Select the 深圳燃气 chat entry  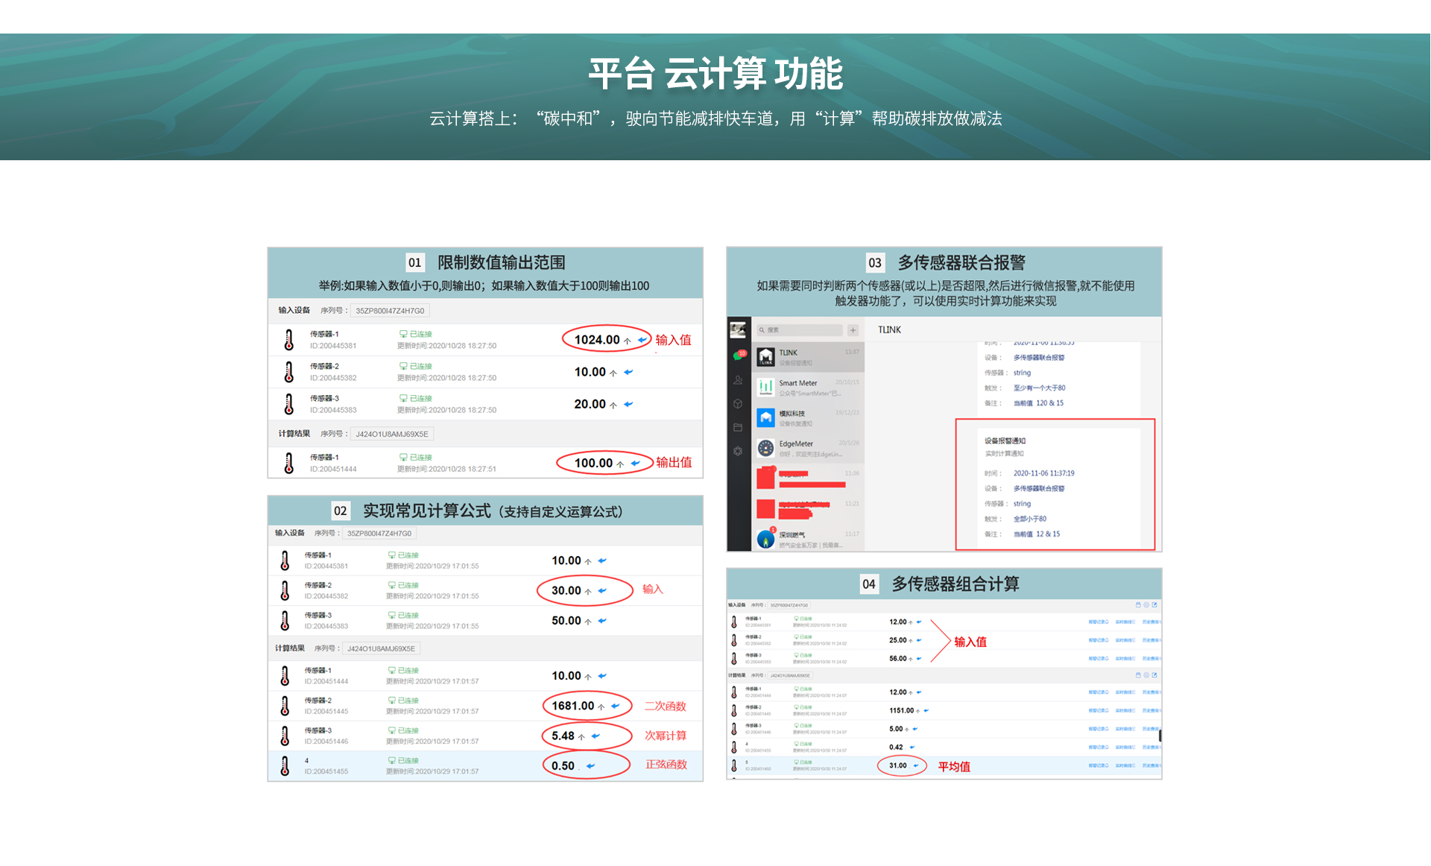click(x=809, y=539)
